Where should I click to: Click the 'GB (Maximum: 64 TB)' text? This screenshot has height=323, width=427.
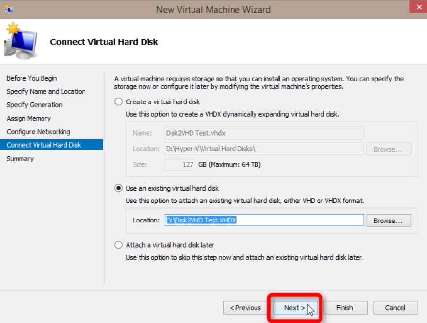[x=230, y=165]
